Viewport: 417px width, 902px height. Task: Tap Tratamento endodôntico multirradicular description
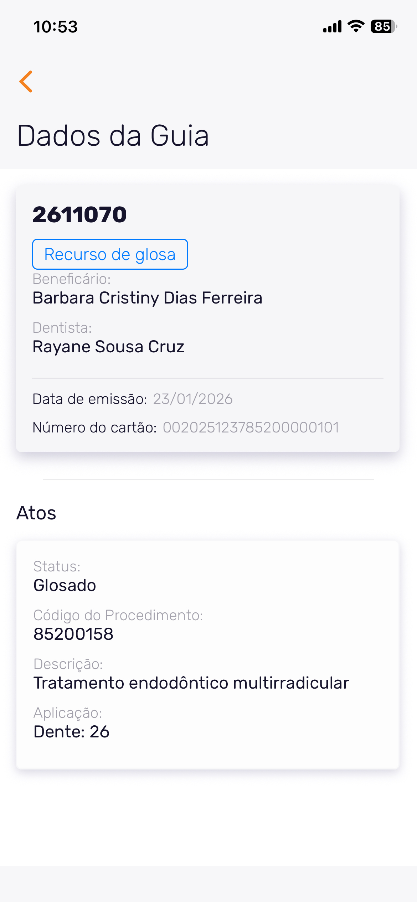tap(191, 683)
